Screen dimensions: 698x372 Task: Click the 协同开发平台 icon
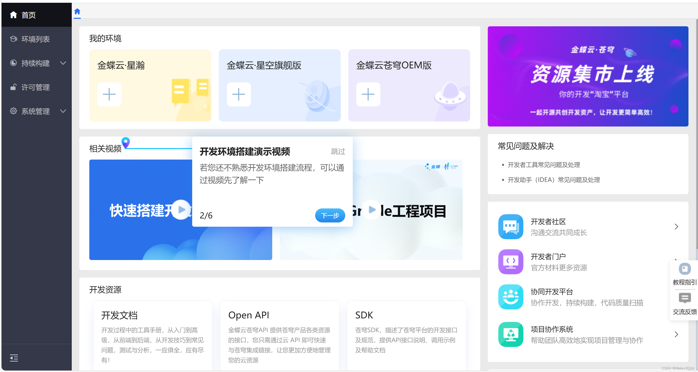click(x=511, y=297)
